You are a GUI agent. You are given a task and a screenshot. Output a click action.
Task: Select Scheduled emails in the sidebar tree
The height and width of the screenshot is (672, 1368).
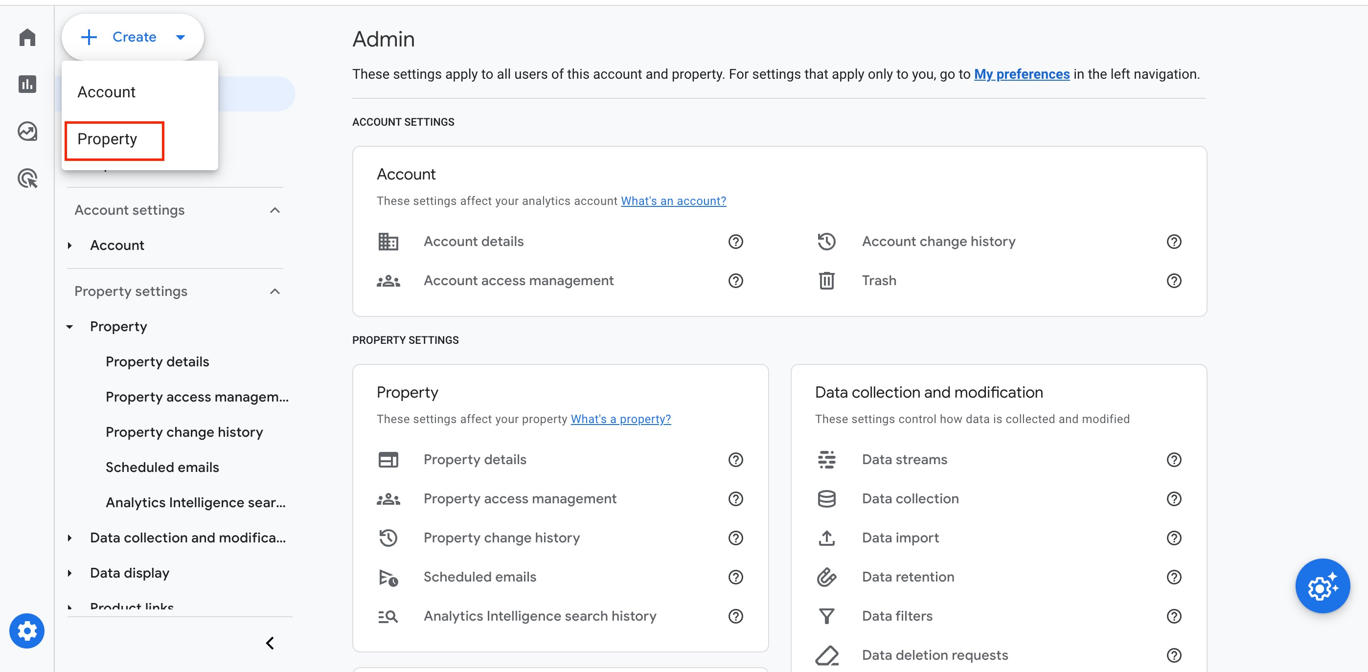click(162, 467)
